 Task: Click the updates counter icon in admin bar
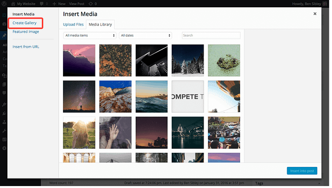coord(93,4)
